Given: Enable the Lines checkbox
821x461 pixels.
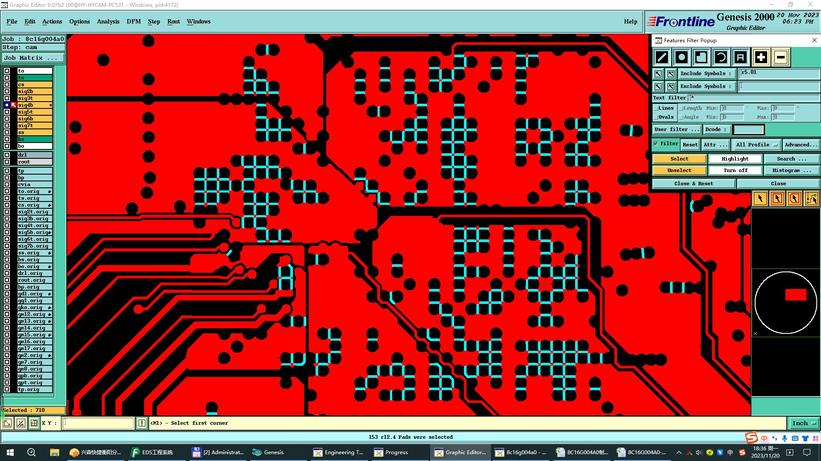Looking at the screenshot, I should click(656, 108).
